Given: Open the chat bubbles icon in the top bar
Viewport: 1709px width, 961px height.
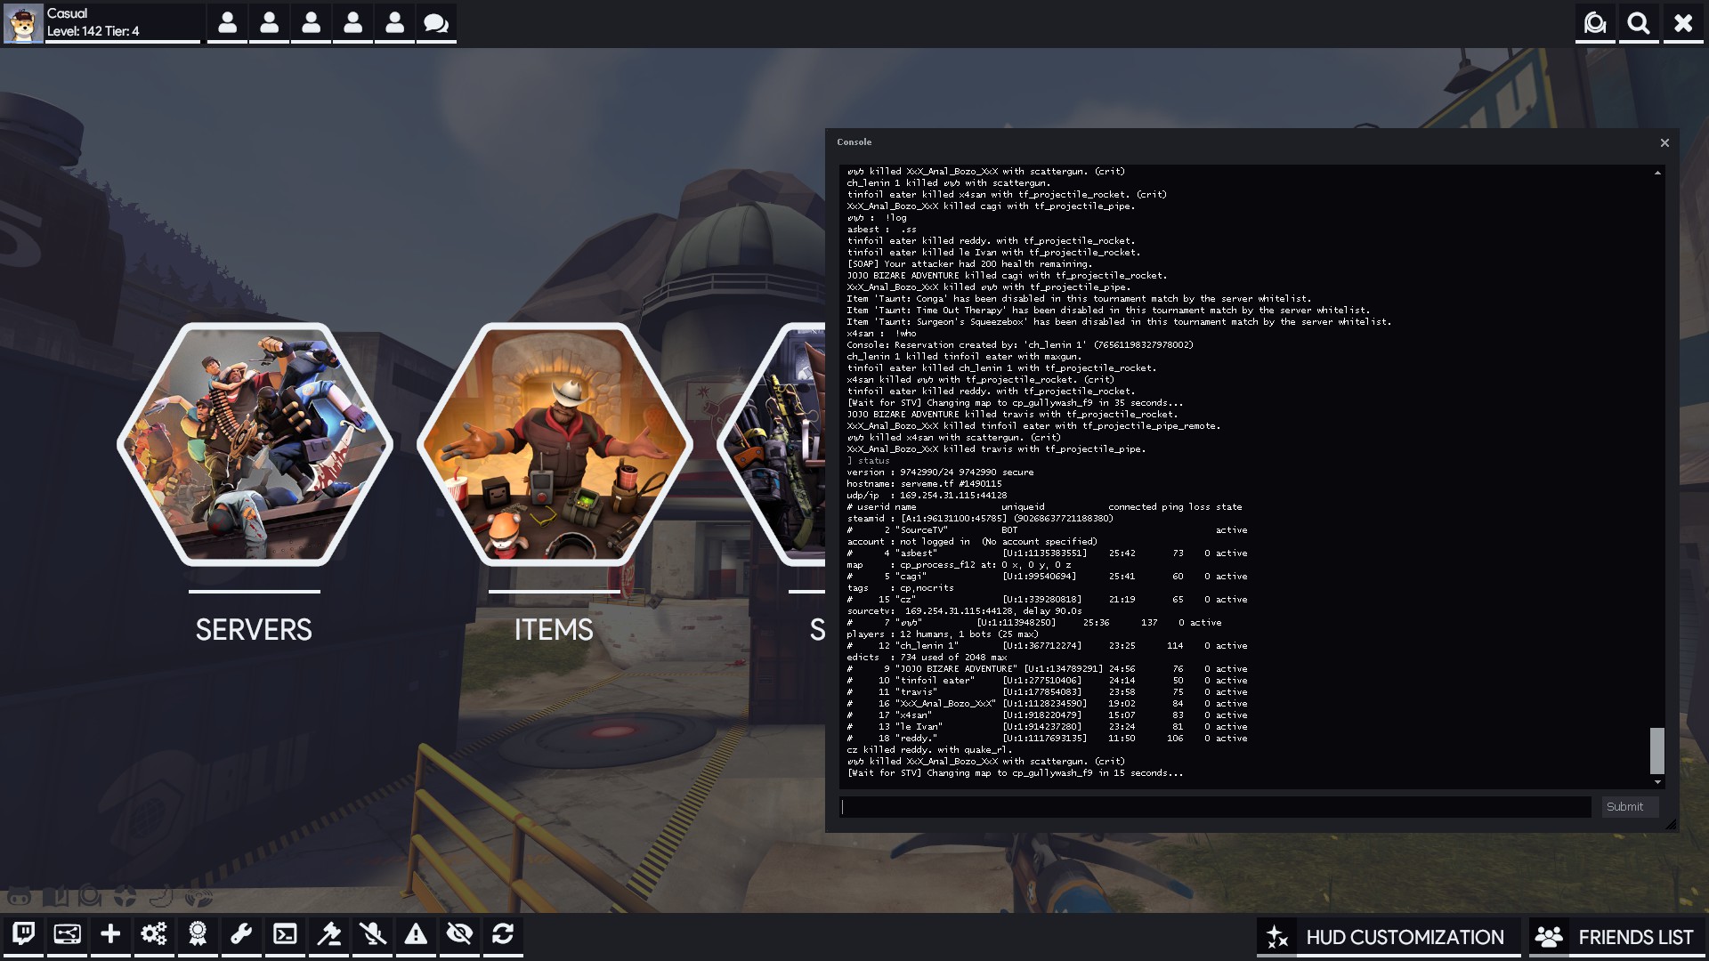Looking at the screenshot, I should (436, 23).
